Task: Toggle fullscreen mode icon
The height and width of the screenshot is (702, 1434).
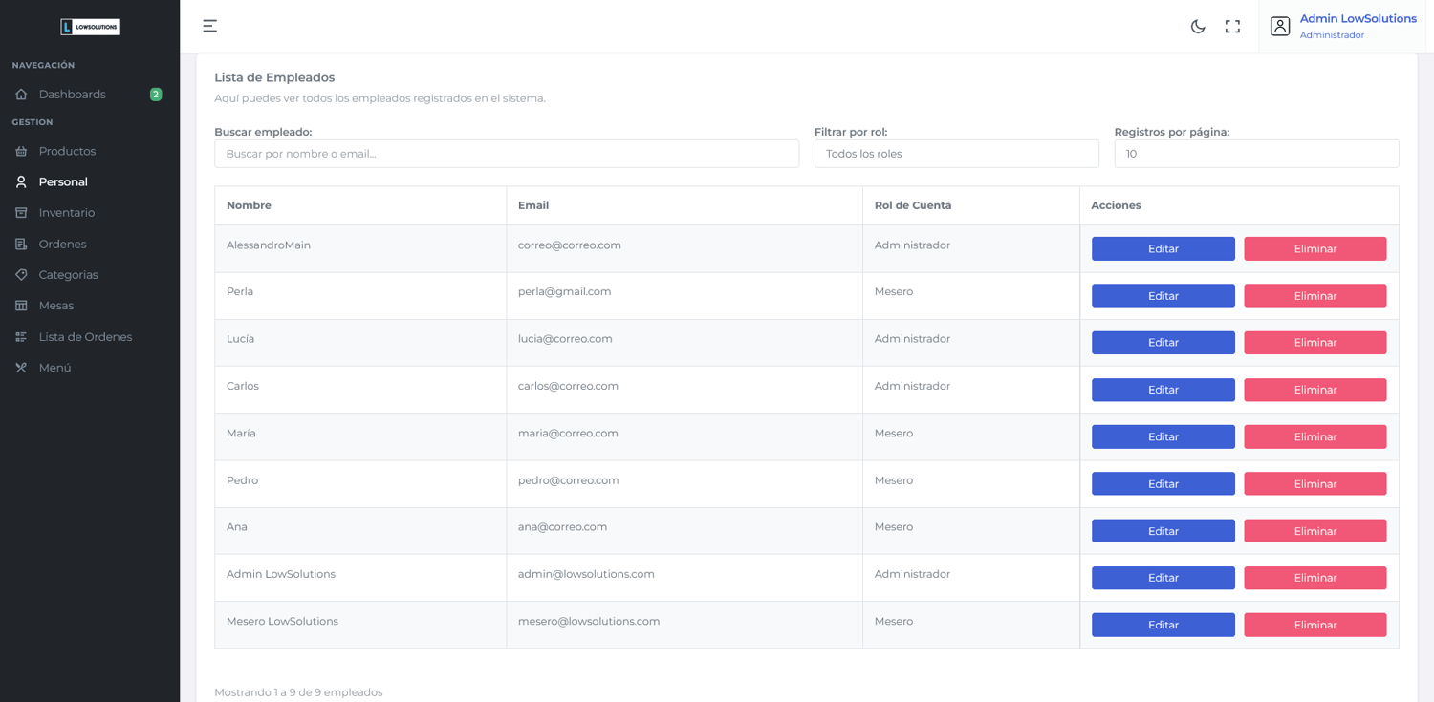Action: [1232, 27]
